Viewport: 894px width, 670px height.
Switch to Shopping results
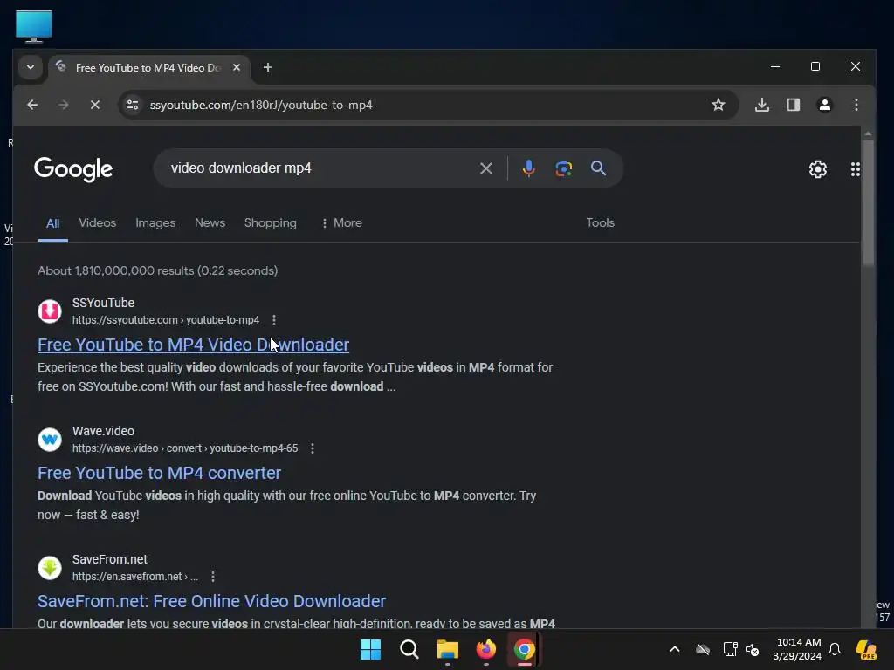(271, 222)
